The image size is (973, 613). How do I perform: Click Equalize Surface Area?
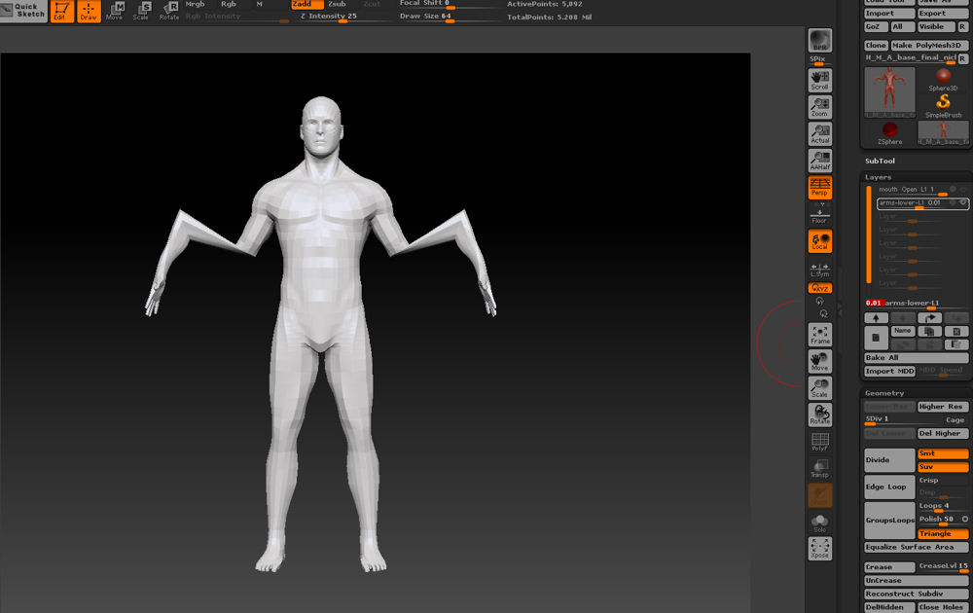tap(916, 547)
